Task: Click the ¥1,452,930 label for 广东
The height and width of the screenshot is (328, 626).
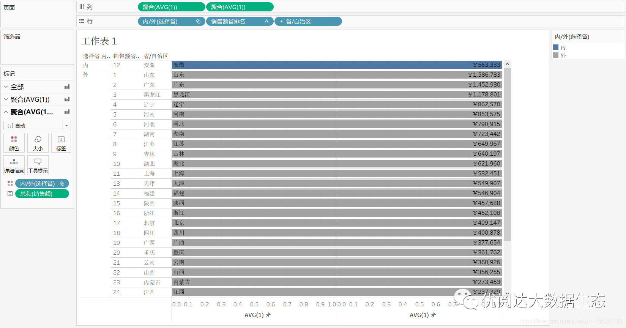Action: pyautogui.click(x=484, y=85)
